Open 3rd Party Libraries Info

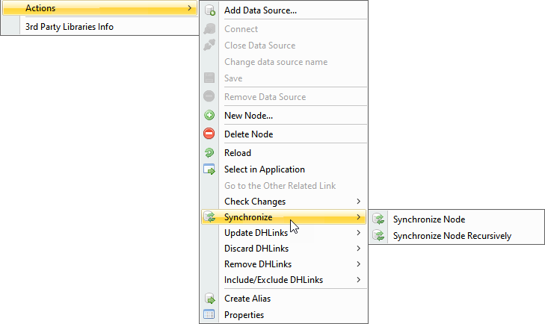coord(70,27)
